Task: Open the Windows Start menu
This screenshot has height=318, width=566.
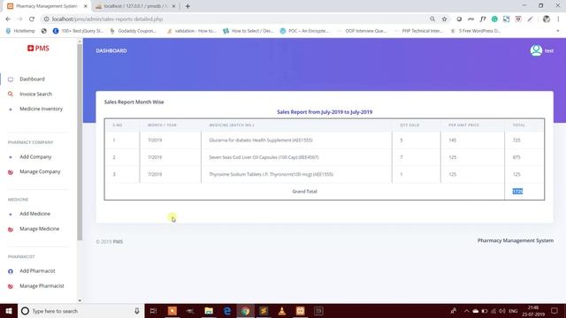Action: click(x=9, y=311)
